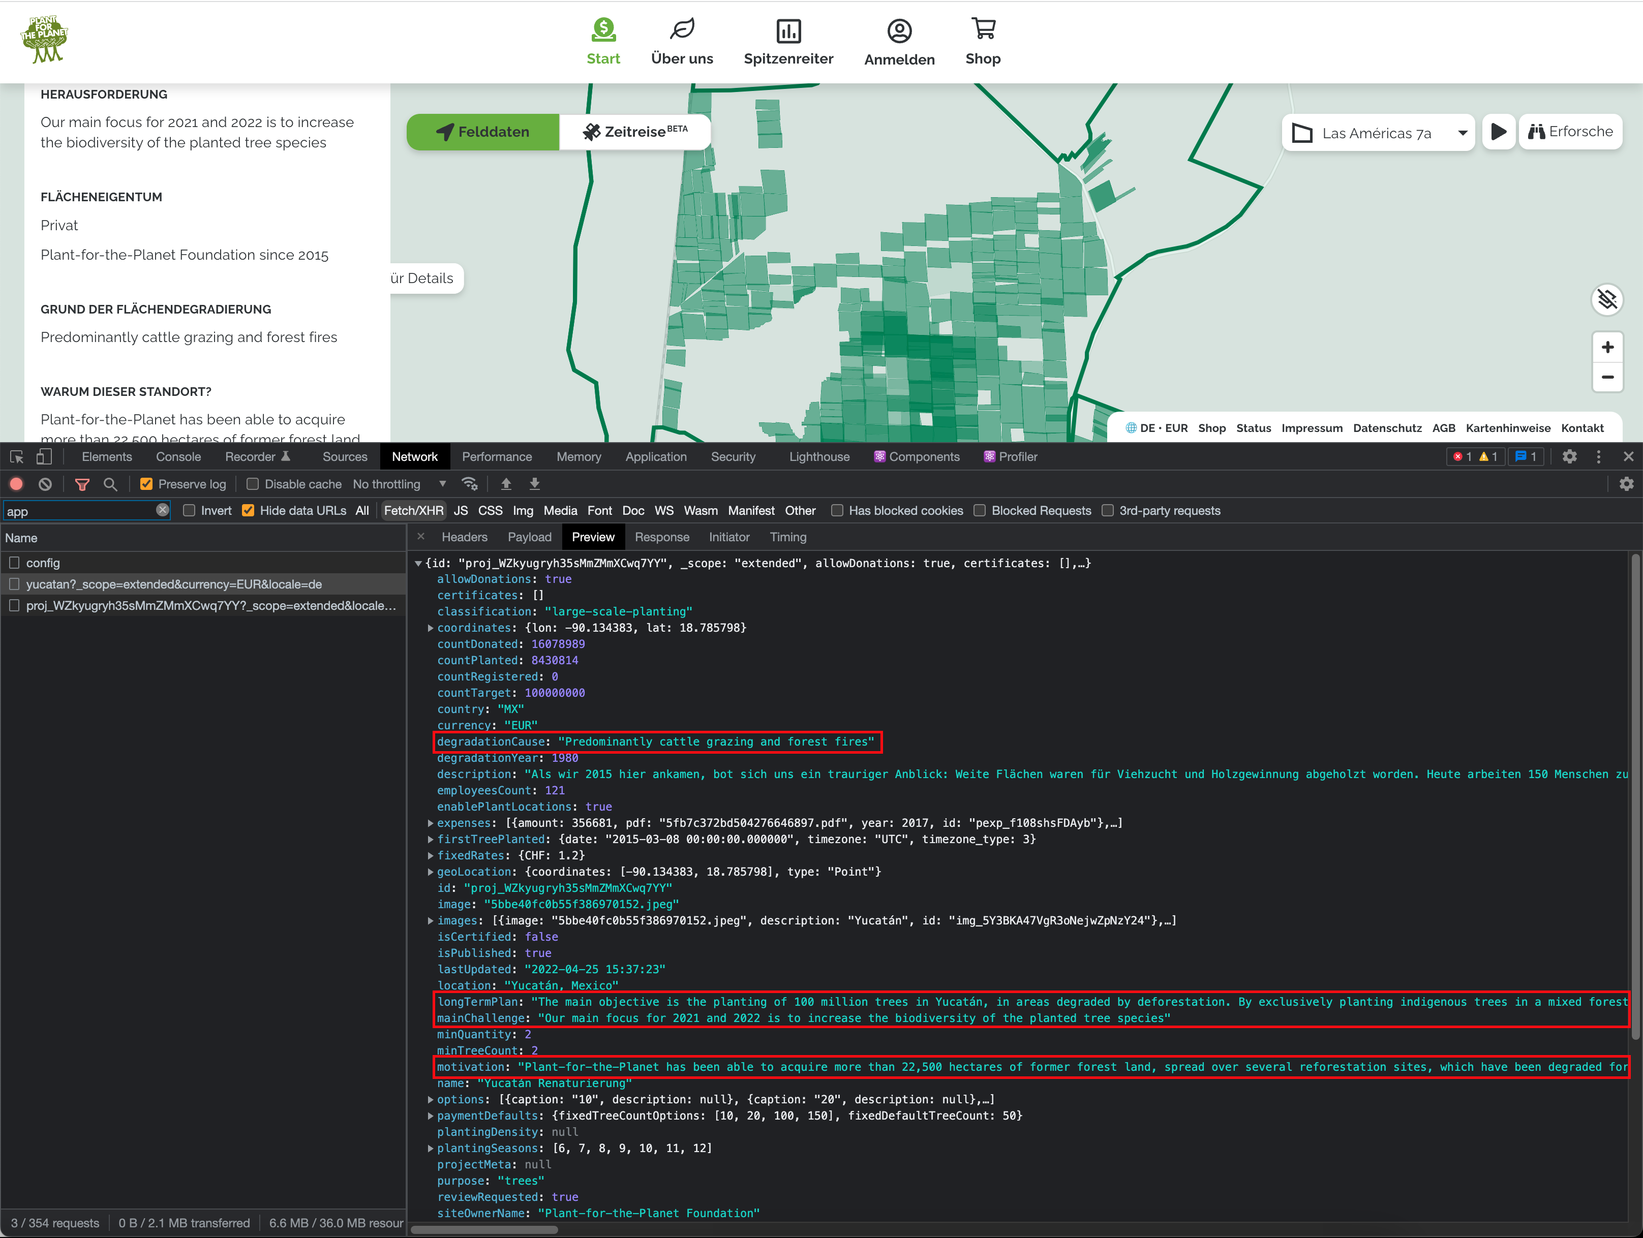Screen dimensions: 1643x1238
Task: Toggle the Invert filter checkbox
Action: coord(190,510)
